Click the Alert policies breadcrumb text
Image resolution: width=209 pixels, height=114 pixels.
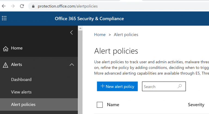click(126, 34)
